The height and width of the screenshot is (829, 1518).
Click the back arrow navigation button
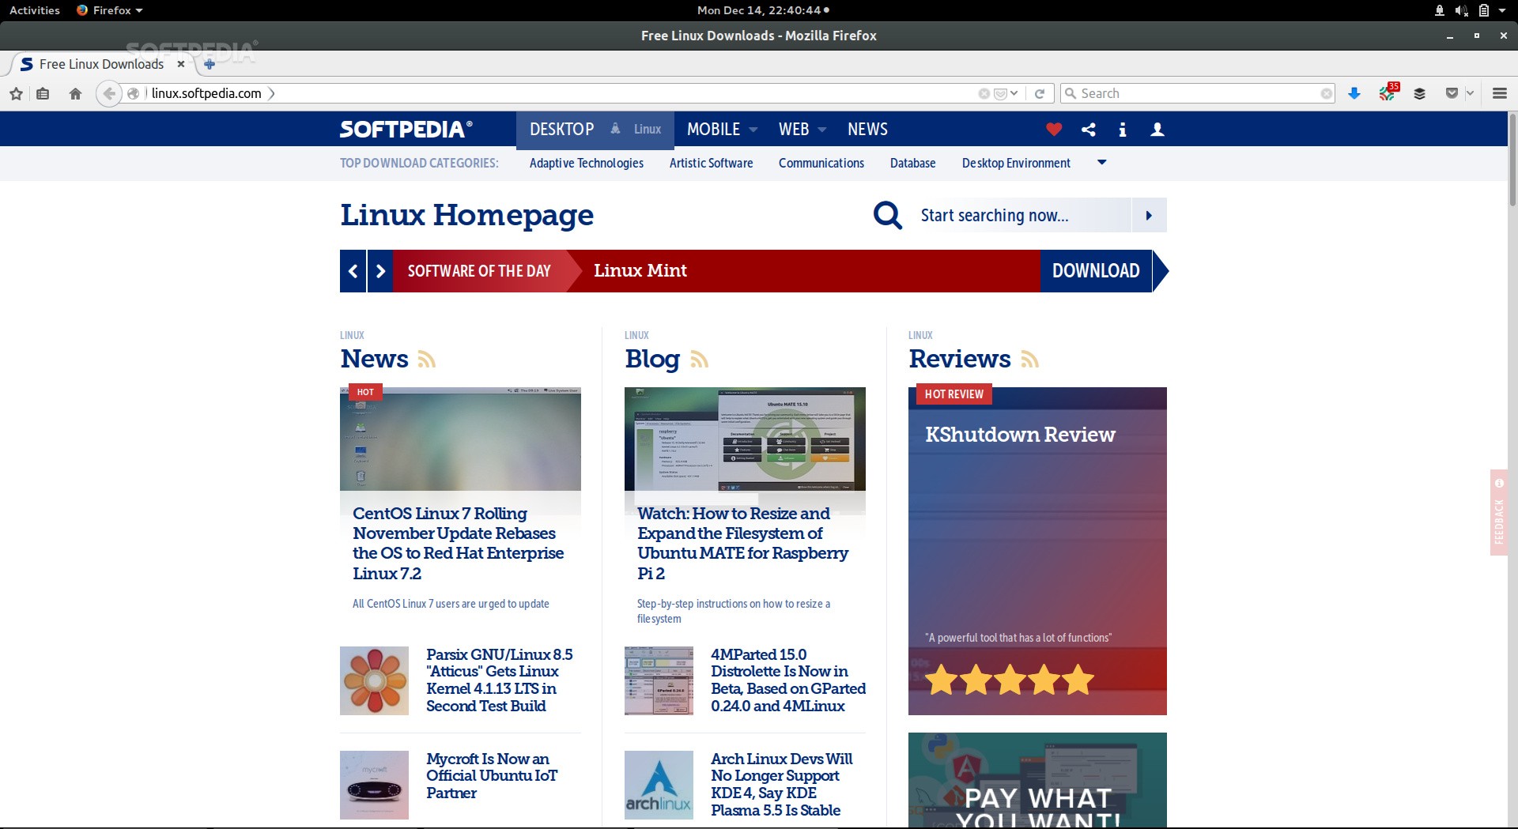click(x=109, y=93)
